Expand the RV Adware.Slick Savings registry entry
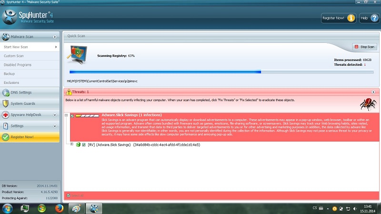This screenshot has height=214, width=381. pyautogui.click(x=72, y=144)
